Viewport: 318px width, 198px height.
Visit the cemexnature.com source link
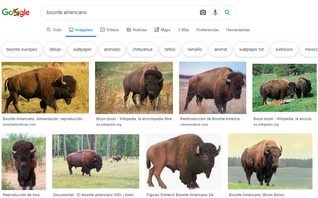tap(194, 125)
